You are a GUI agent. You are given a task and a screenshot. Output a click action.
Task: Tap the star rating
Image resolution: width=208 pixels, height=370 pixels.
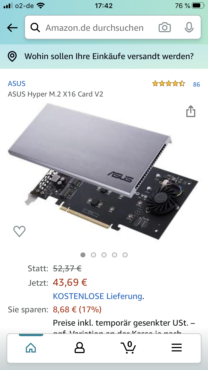(x=168, y=83)
